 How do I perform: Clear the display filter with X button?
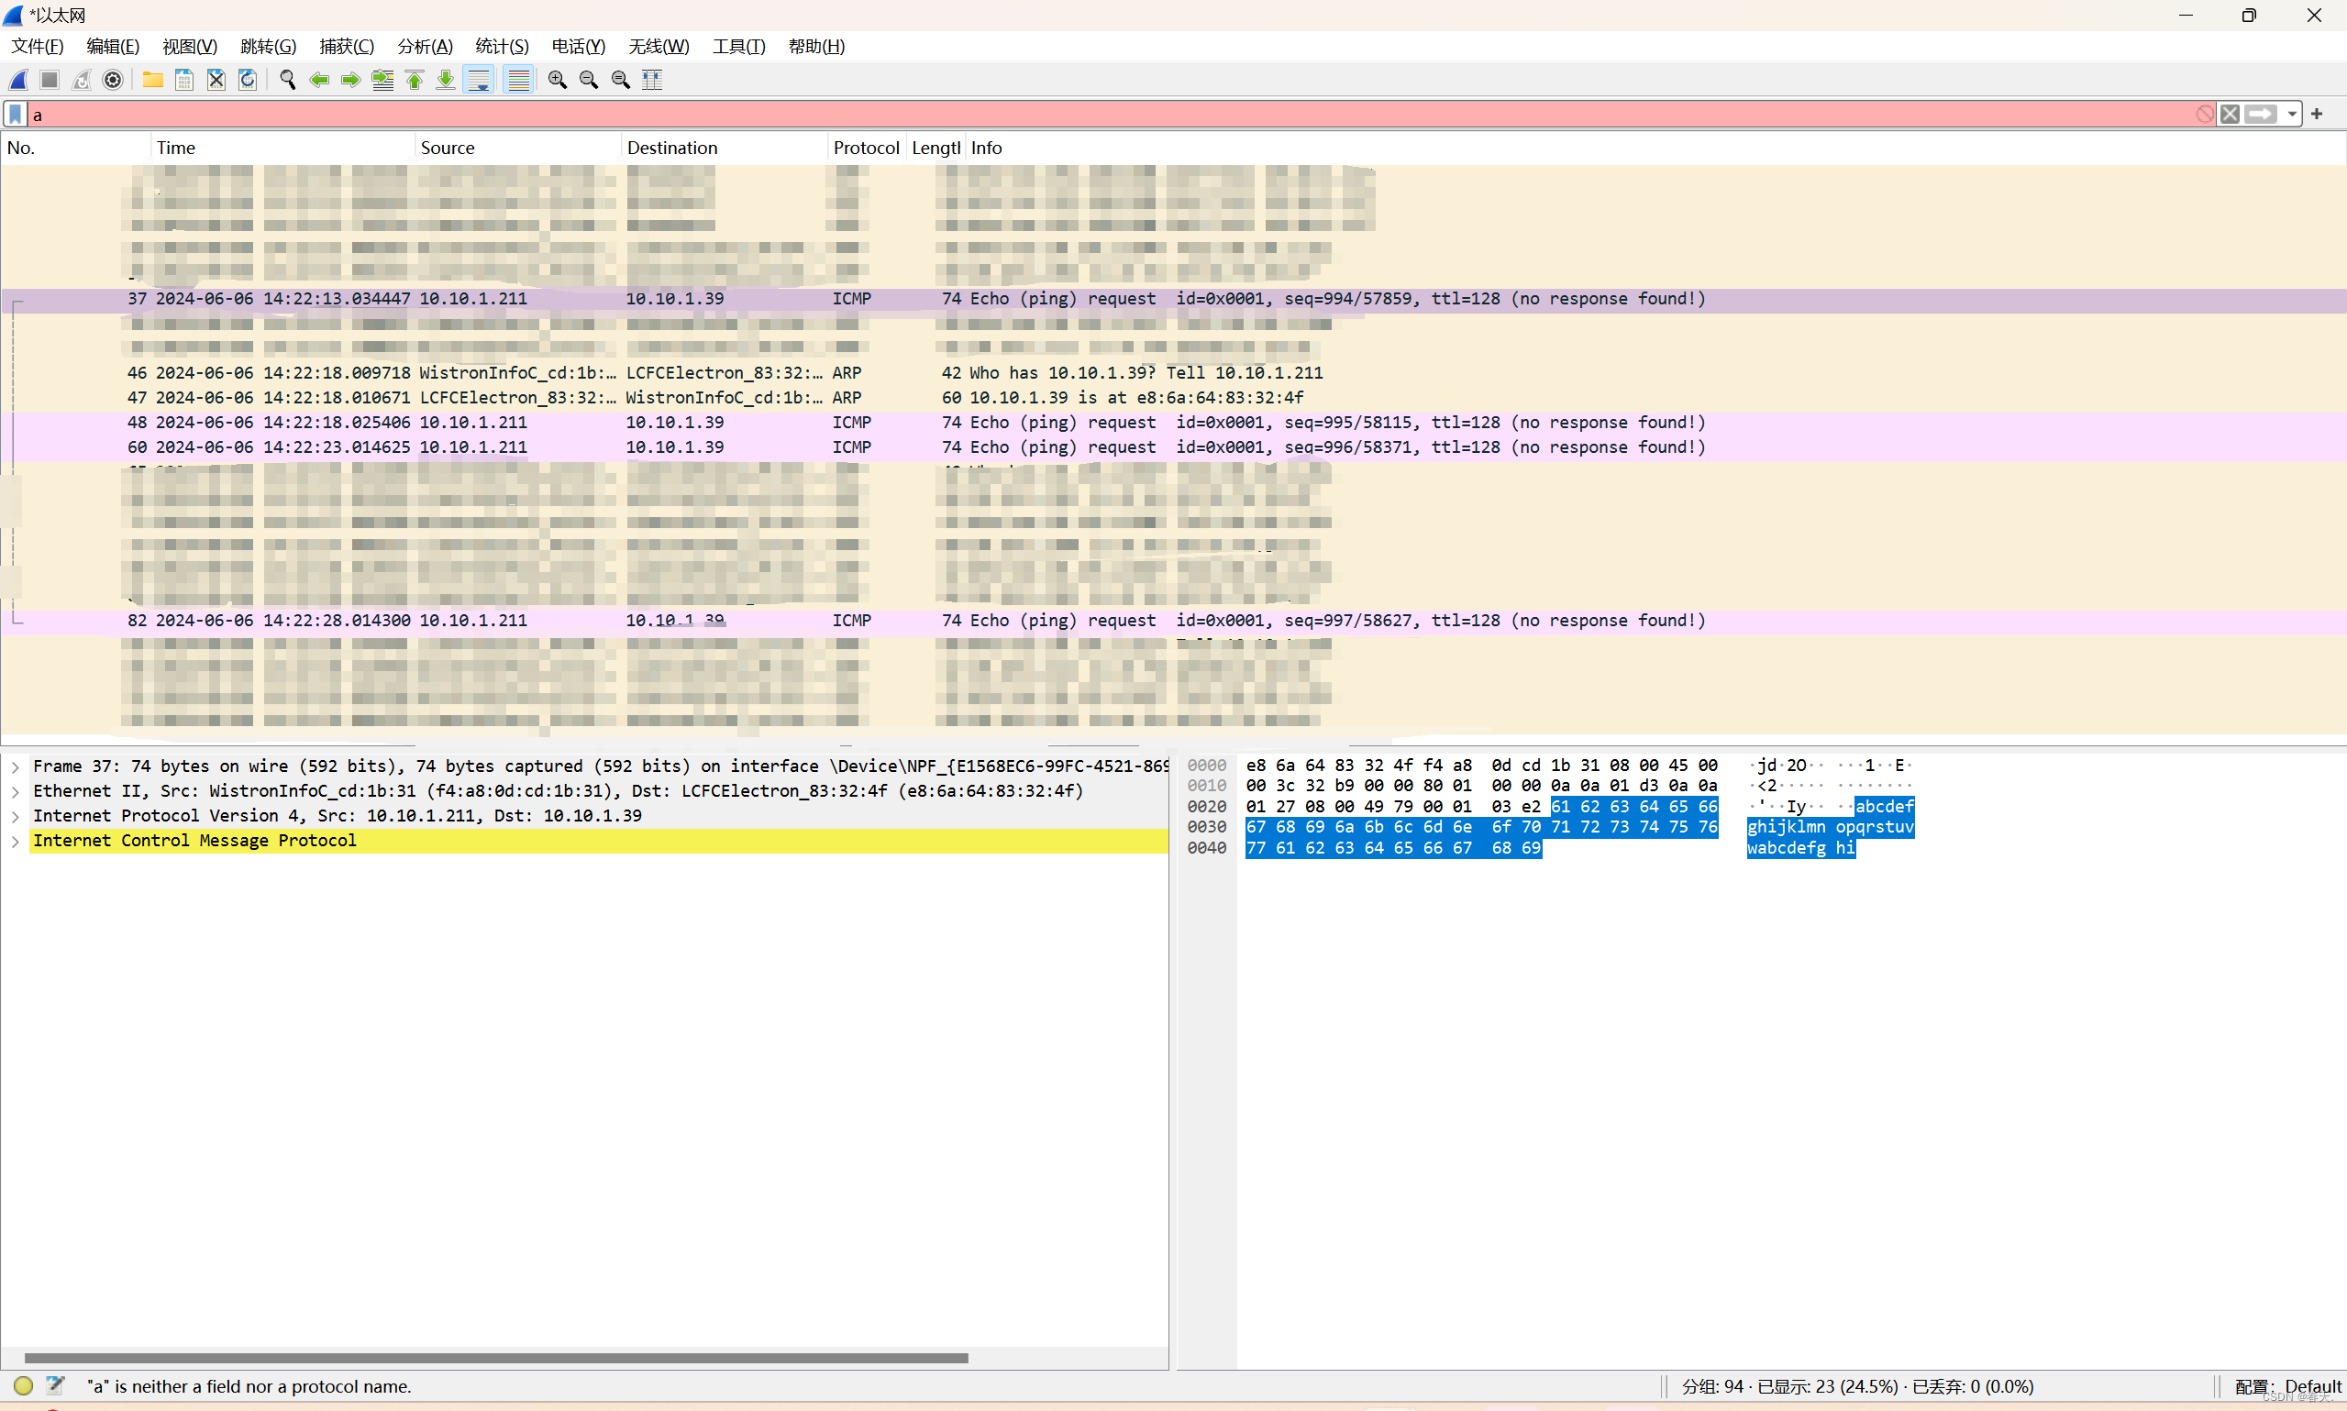click(x=2229, y=114)
